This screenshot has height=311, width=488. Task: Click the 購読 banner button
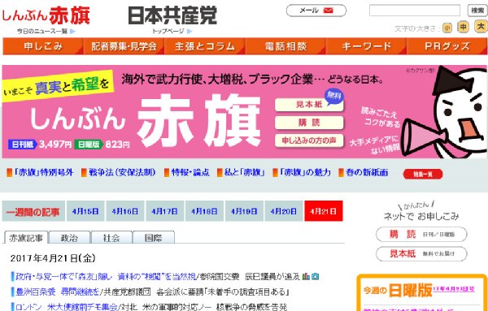309,123
